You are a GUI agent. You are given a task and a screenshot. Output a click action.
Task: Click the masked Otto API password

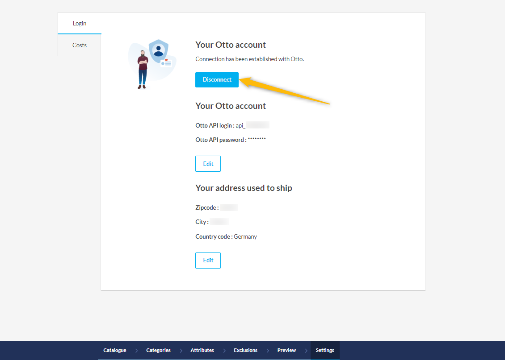pyautogui.click(x=257, y=140)
